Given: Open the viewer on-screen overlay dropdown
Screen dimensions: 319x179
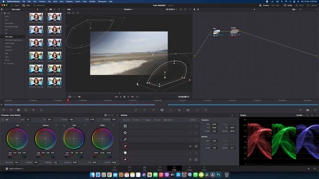Looking at the screenshot, I should pos(70,97).
